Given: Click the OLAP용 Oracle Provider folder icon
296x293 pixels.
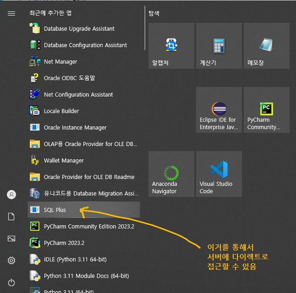Looking at the screenshot, I should [35, 144].
